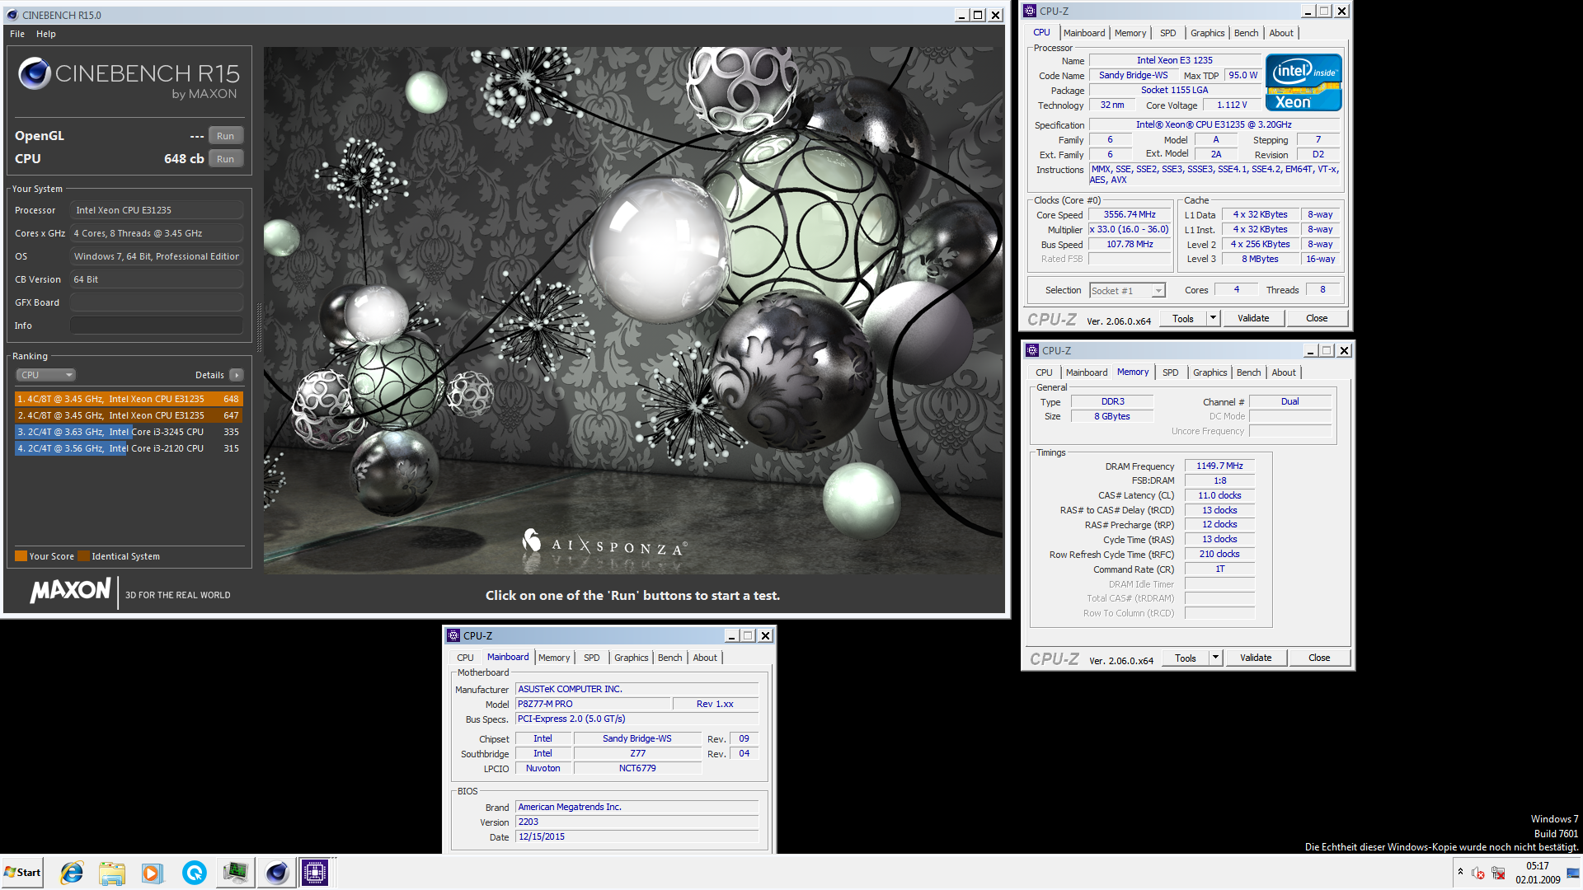Click mainboard model P8Z77-M PRO
Viewport: 1583px width, 890px height.
593,704
